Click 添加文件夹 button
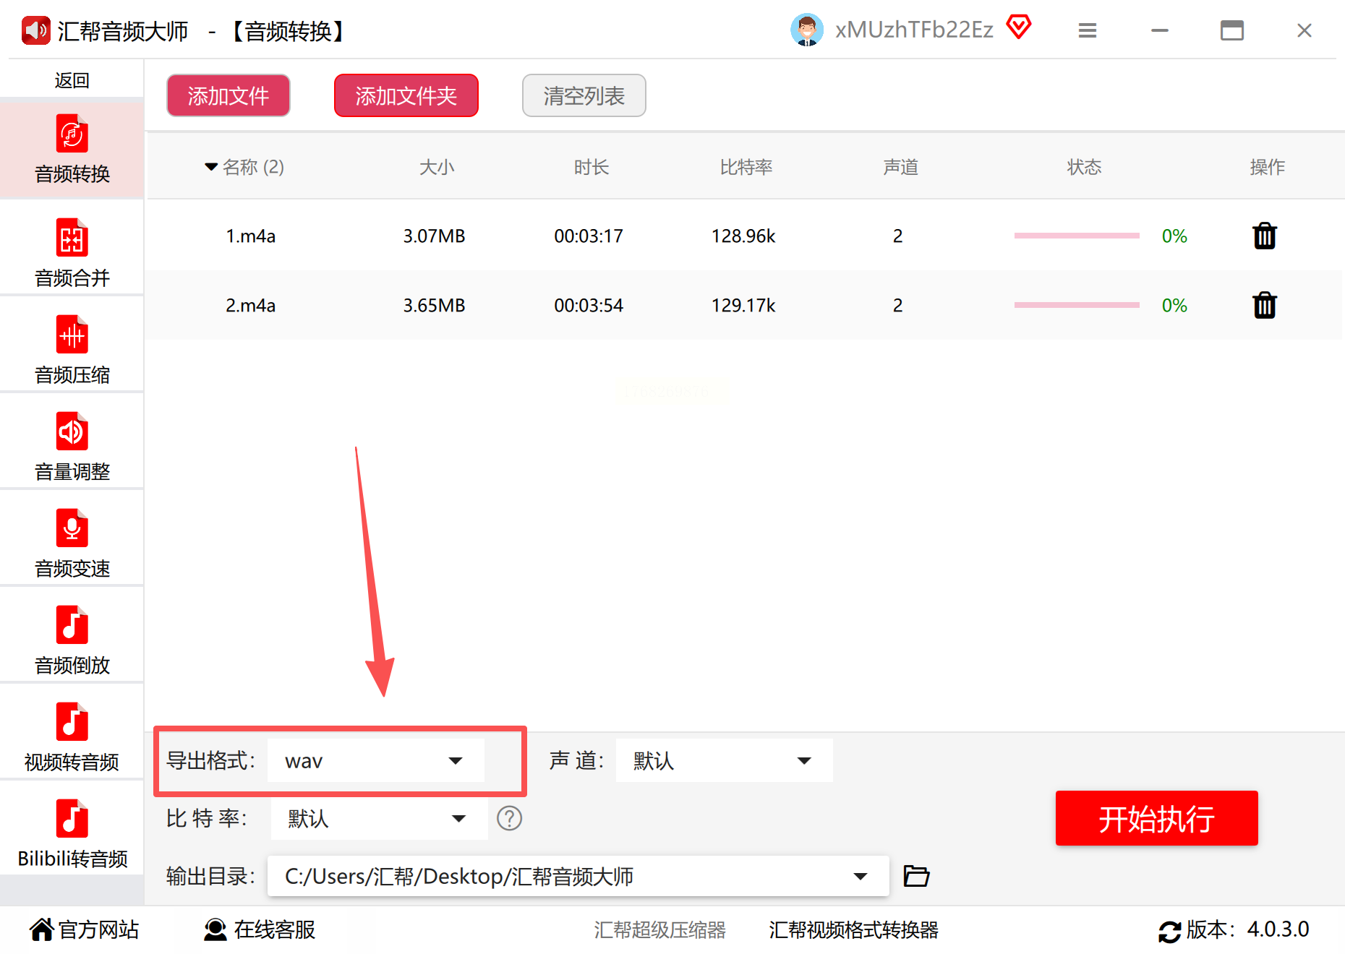Viewport: 1345px width, 954px height. [x=406, y=95]
